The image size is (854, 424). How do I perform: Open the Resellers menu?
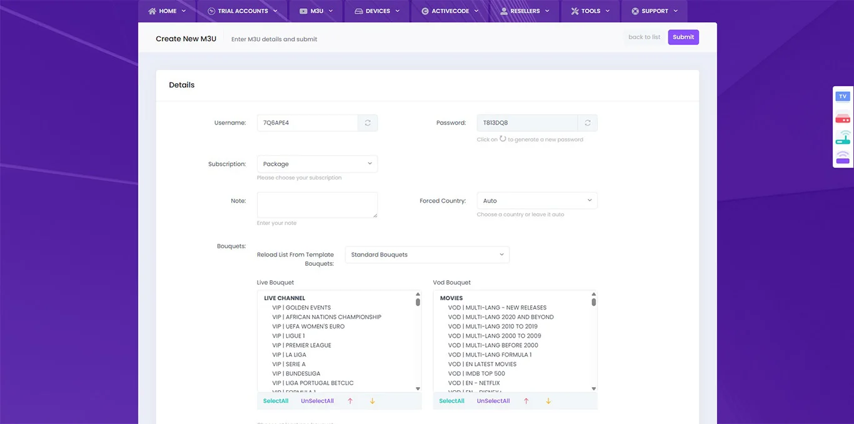coord(525,11)
